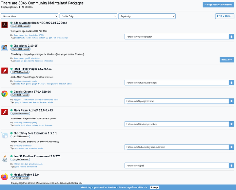Click green status dot beside Google Chrome
This screenshot has width=236, height=190.
coord(11,92)
